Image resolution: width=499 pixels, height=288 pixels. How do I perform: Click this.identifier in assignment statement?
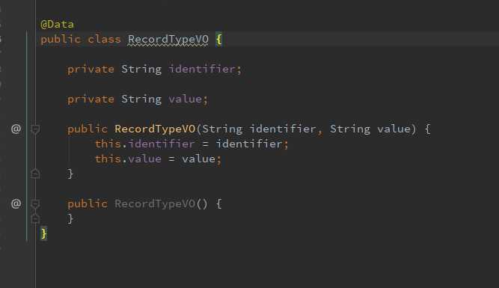point(145,144)
